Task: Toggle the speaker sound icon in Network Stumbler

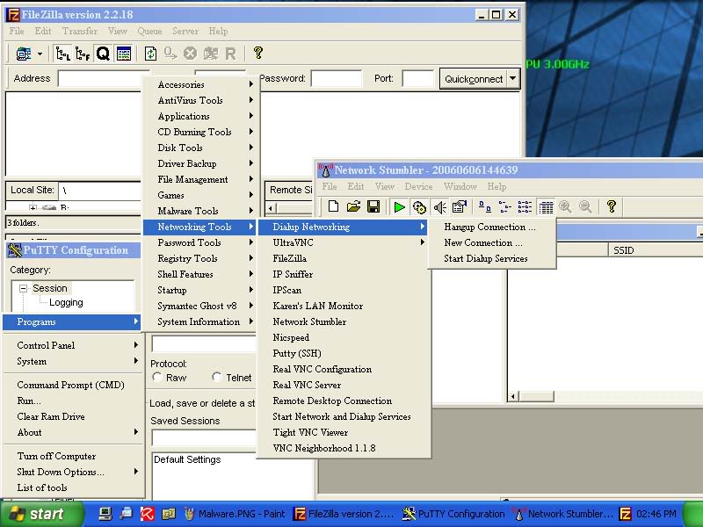Action: (439, 207)
